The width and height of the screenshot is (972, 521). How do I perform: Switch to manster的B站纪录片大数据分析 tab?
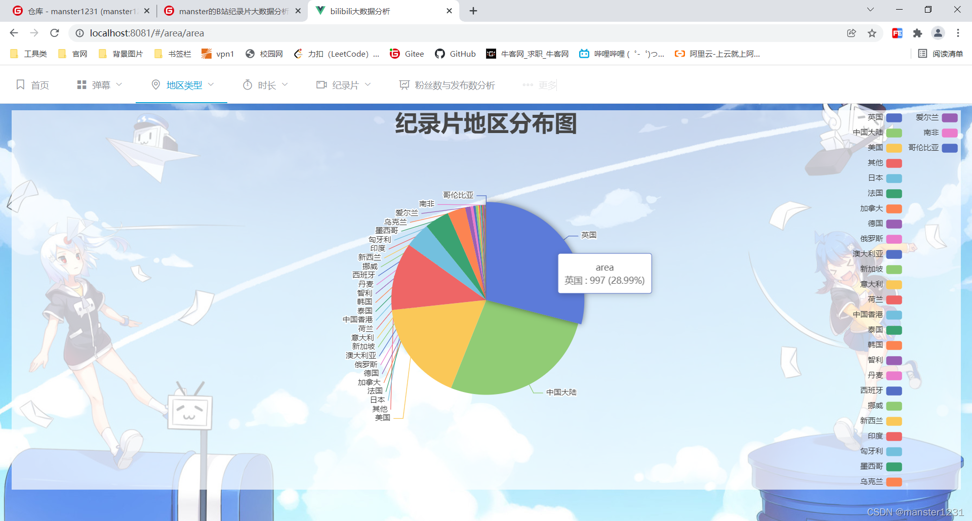click(x=232, y=11)
